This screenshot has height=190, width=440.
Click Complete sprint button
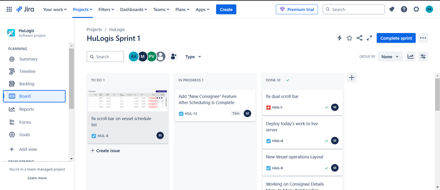396,38
